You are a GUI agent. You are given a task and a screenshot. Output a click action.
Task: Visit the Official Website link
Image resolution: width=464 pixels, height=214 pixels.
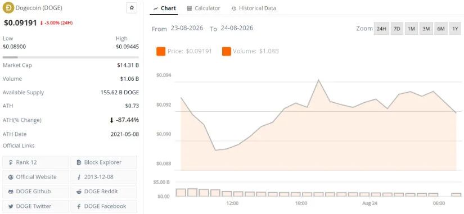click(x=35, y=177)
